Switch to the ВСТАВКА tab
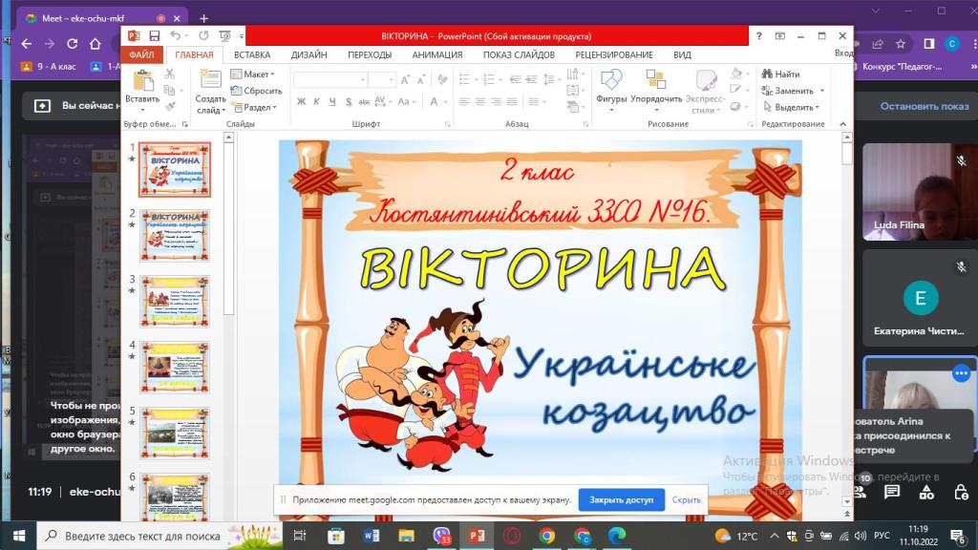The image size is (978, 550). (252, 54)
